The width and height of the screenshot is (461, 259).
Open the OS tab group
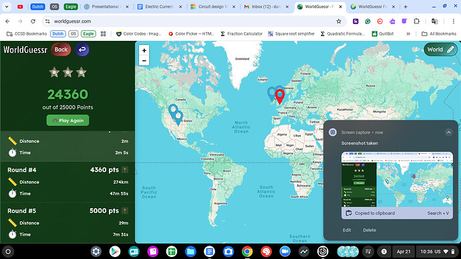54,7
